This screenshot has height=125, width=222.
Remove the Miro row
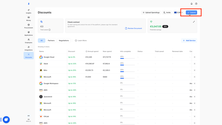tap(195, 70)
